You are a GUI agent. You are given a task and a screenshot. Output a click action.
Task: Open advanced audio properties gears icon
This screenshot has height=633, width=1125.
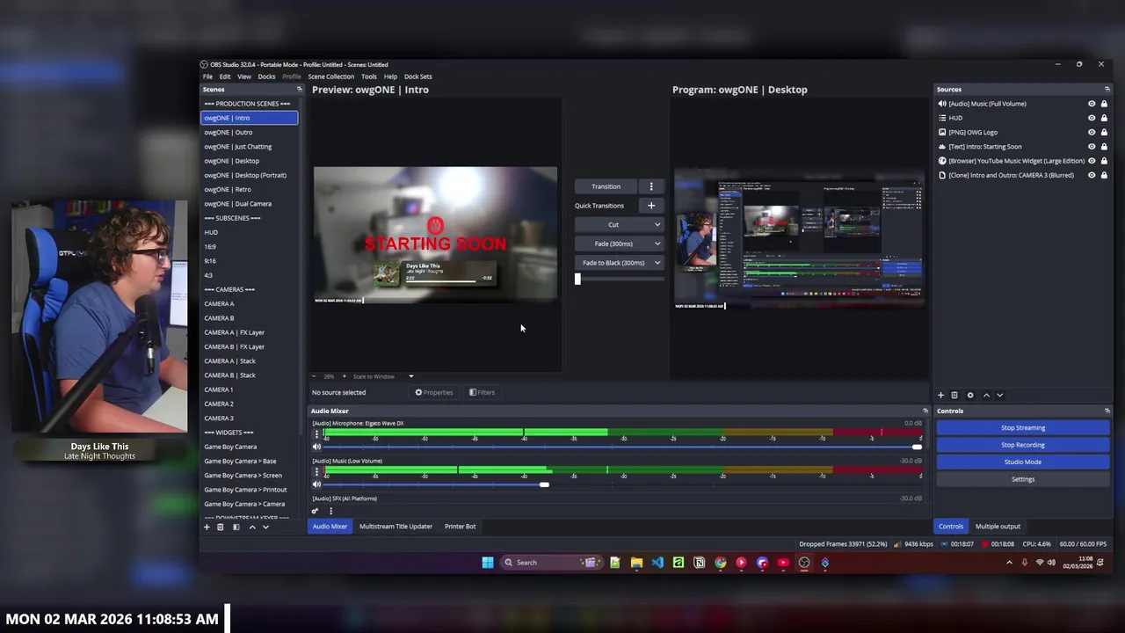pyautogui.click(x=315, y=511)
